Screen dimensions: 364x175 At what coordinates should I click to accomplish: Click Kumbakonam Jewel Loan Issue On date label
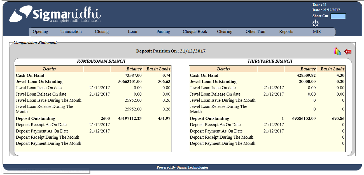point(39,88)
